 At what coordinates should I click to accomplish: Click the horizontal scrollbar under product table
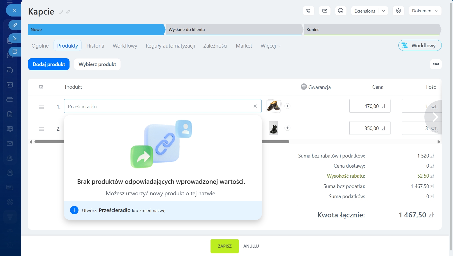pyautogui.click(x=275, y=142)
